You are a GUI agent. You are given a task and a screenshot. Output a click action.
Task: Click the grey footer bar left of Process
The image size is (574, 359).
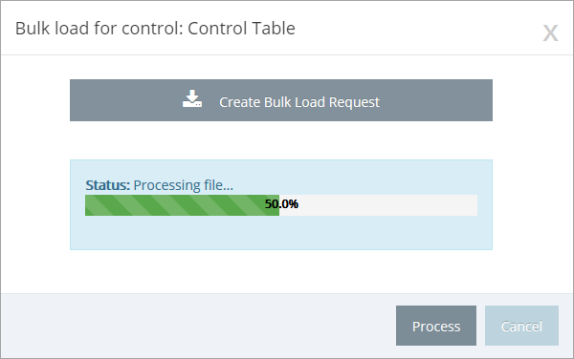coord(198,326)
